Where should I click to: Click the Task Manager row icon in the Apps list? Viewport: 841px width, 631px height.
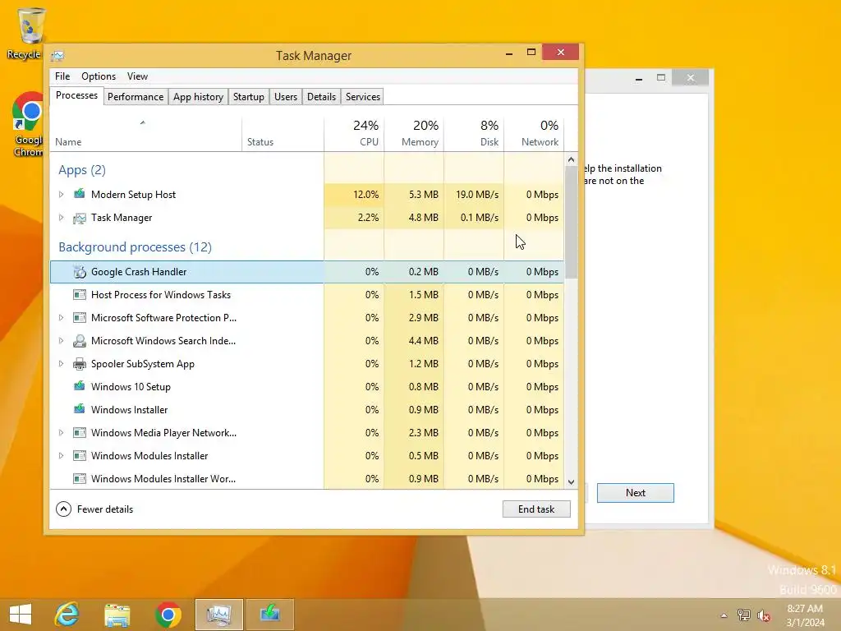click(x=80, y=218)
